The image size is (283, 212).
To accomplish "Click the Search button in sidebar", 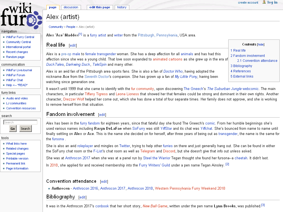I will 25,129.
